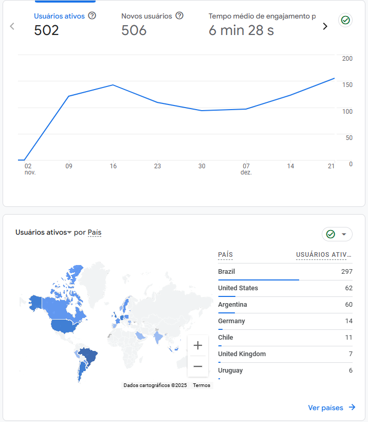Click the 09 date label on chart axis
This screenshot has width=368, height=422.
(69, 166)
